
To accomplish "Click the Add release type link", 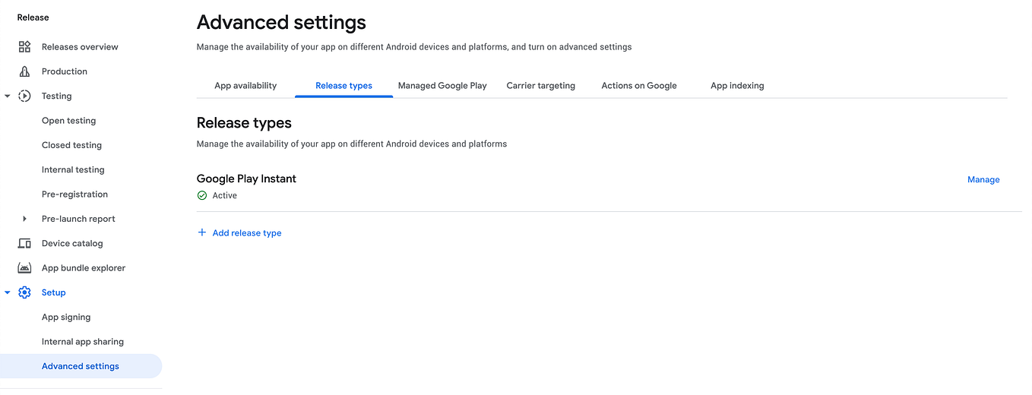I will (247, 233).
